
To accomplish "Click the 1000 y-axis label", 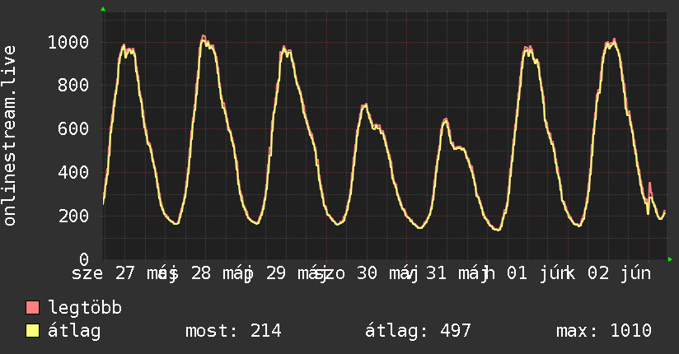I will coord(68,43).
